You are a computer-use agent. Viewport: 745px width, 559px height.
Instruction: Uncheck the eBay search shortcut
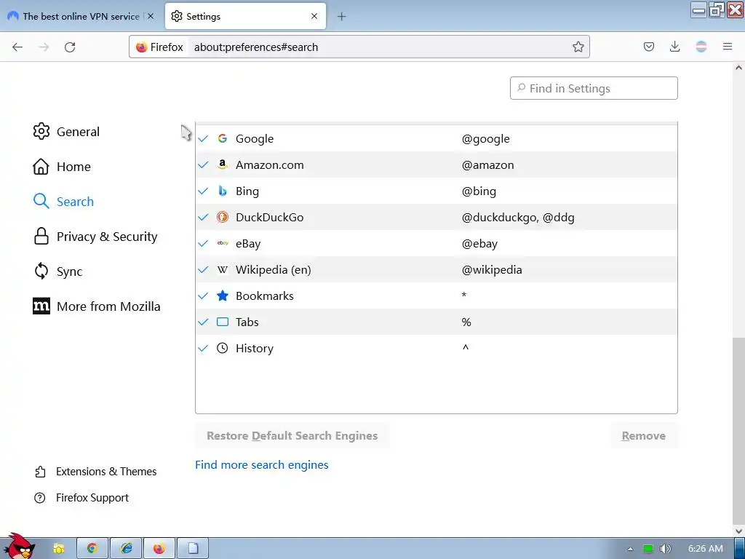(x=203, y=243)
